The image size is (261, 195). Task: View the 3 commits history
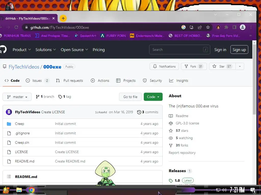[x=148, y=112]
